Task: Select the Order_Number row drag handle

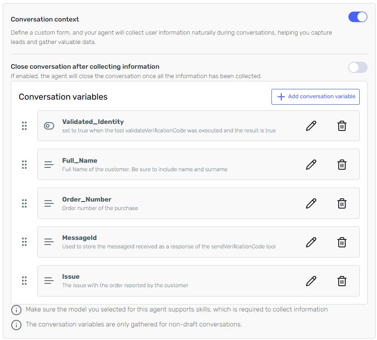Action: [x=24, y=203]
